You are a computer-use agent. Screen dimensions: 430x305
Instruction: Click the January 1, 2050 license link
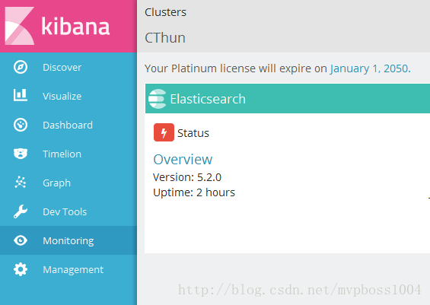pos(369,68)
